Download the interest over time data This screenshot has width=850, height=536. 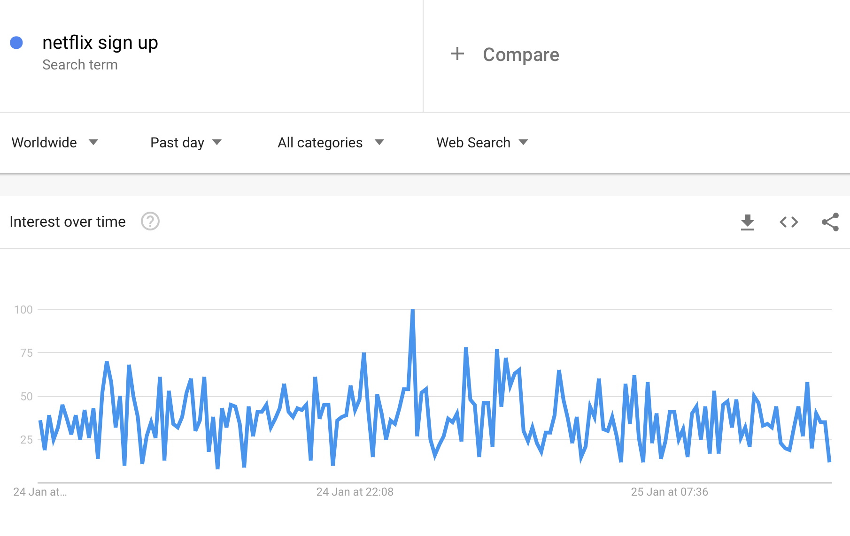pyautogui.click(x=747, y=222)
